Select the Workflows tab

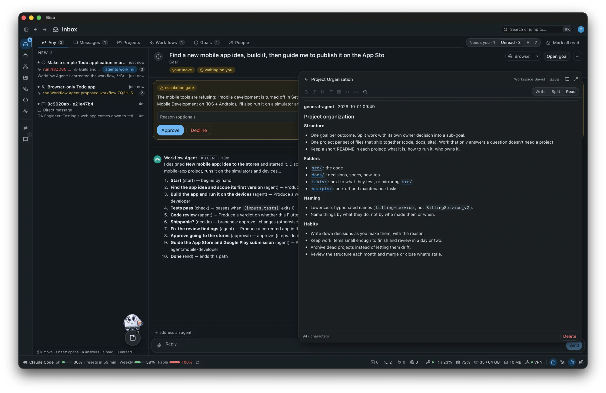[x=167, y=43]
